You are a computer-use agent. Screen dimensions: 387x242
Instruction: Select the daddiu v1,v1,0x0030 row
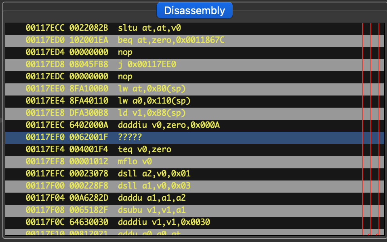tap(164, 222)
